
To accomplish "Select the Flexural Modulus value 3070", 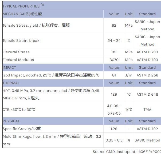I will click(114, 60).
